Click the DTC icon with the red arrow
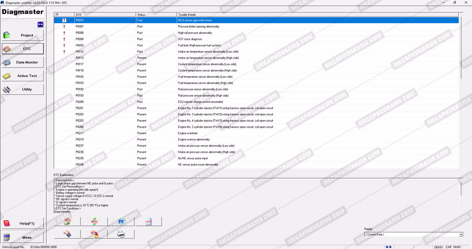This screenshot has width=472, height=249. pyautogui.click(x=94, y=235)
